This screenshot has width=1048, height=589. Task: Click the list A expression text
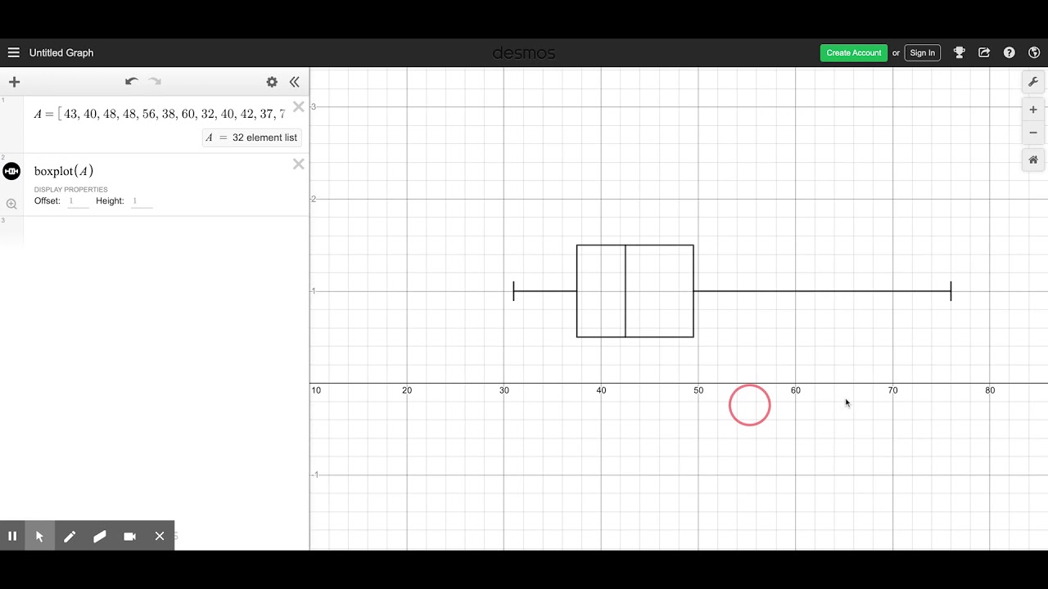pos(160,114)
